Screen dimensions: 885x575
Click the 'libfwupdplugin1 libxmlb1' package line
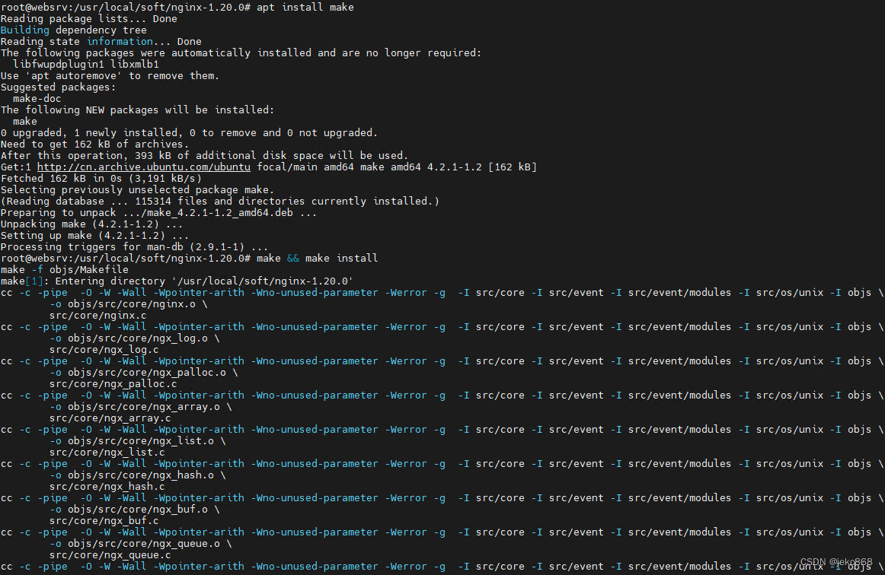click(86, 64)
